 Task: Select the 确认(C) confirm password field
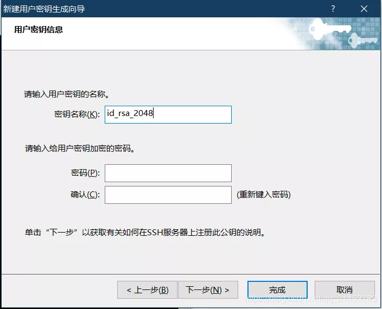168,195
